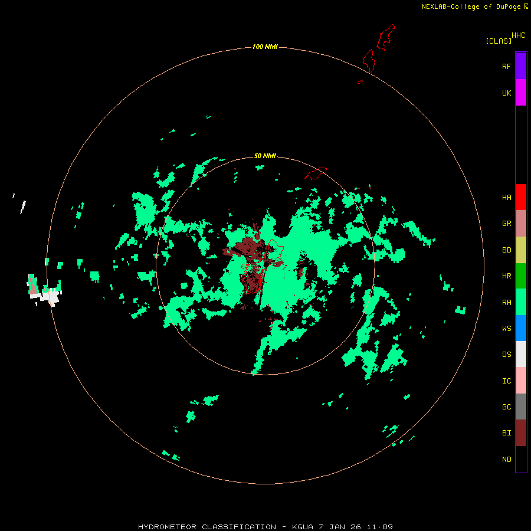
Task: Select the BD yellow legend block
Action: coord(521,250)
